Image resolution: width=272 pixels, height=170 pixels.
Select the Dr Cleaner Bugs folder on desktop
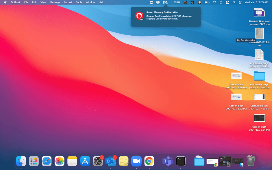coord(259,76)
